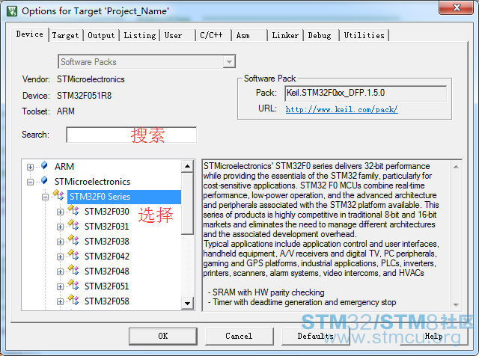Collapse the STMicroelectronics vendor node

tap(30, 182)
